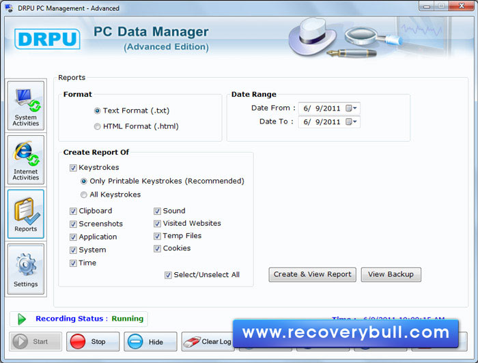The height and width of the screenshot is (363, 478).
Task: Toggle the Application checkbox
Action: pos(73,237)
